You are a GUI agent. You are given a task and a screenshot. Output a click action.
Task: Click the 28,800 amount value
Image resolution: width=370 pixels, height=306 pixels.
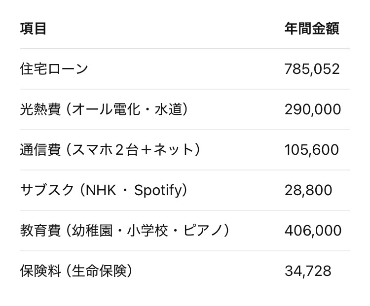308,190
